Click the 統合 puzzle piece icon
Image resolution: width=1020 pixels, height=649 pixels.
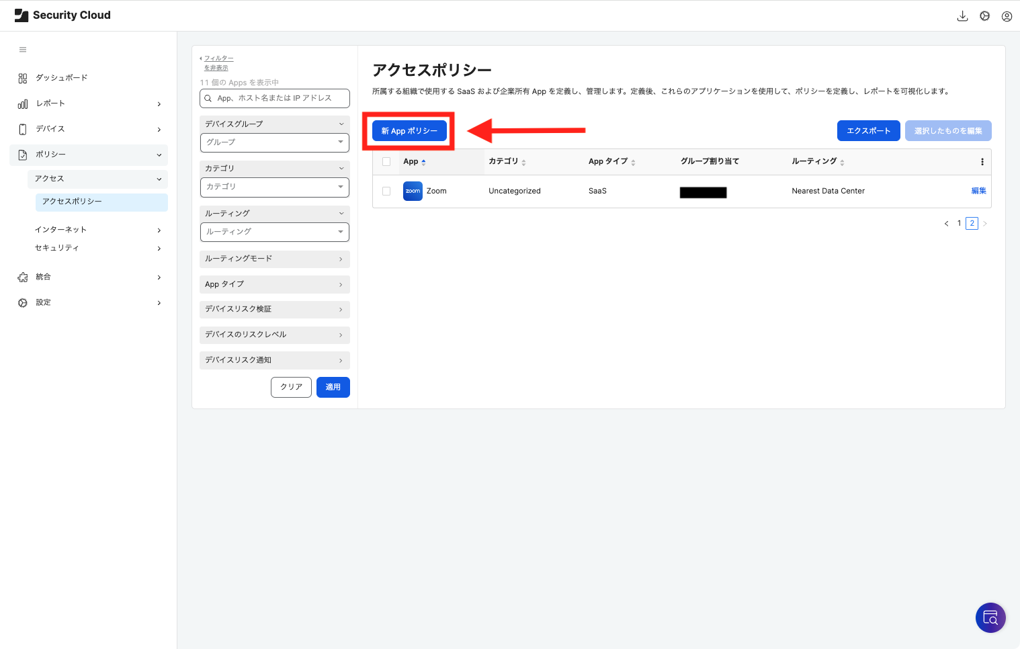[x=23, y=277]
